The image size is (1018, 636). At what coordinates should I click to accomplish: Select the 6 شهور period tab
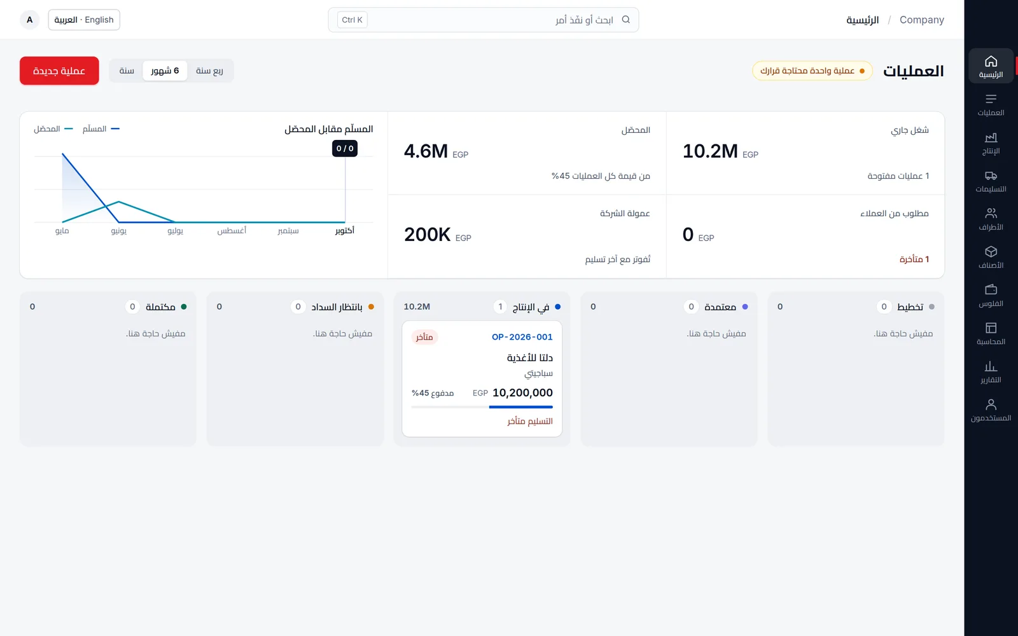165,71
